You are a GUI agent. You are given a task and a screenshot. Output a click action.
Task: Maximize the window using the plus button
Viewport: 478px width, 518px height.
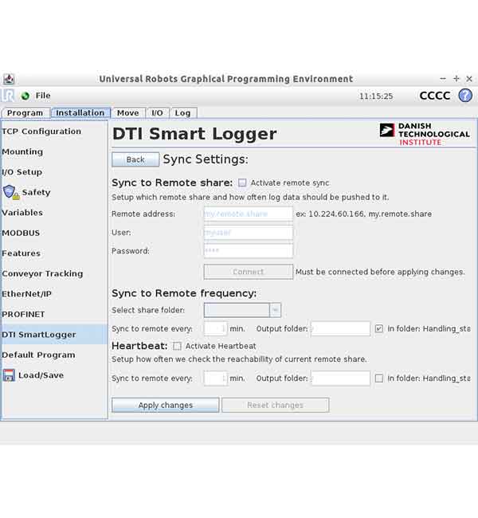(x=456, y=79)
